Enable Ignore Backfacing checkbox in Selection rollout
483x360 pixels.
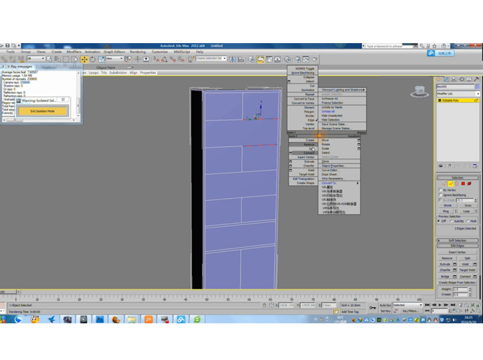click(440, 195)
